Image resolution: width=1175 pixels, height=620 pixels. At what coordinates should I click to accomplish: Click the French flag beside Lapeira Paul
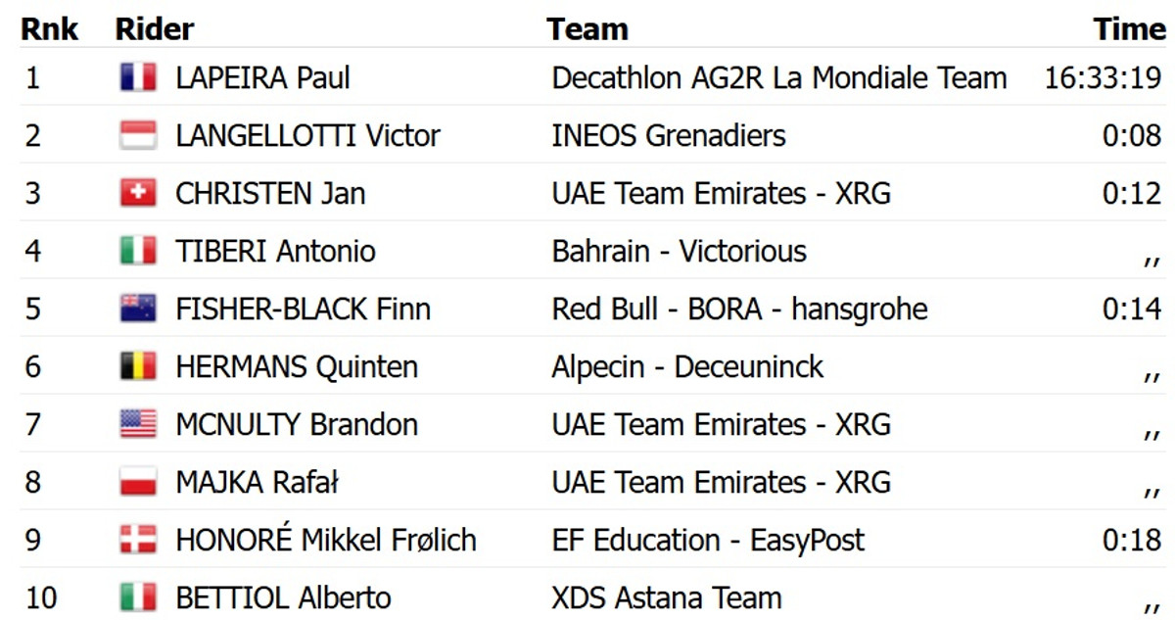138,78
